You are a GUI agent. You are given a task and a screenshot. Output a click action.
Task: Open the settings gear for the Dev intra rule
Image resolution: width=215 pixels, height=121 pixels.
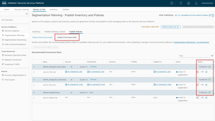206,72
